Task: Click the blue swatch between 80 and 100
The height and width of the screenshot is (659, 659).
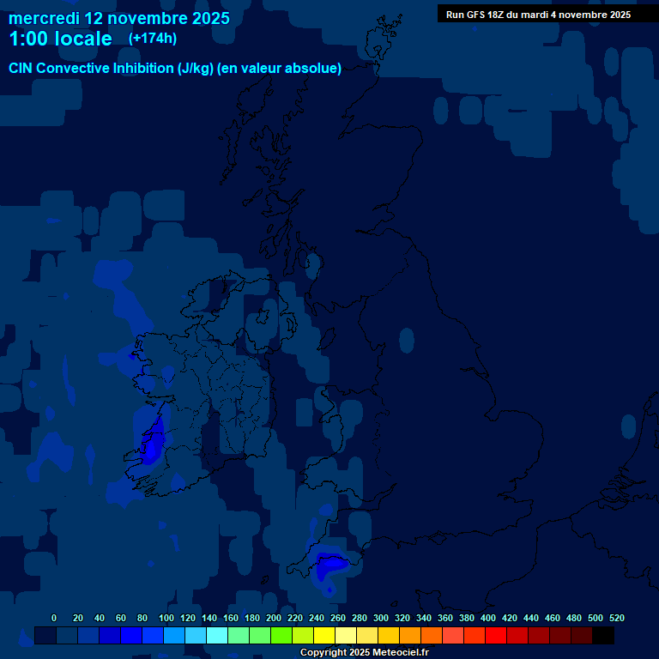Action: [x=153, y=635]
